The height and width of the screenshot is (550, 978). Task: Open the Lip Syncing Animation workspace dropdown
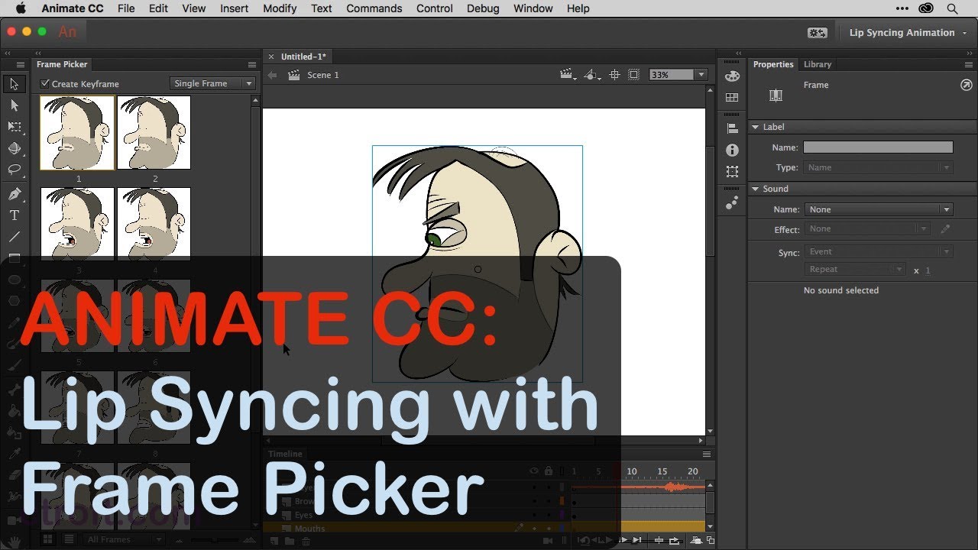tap(908, 33)
